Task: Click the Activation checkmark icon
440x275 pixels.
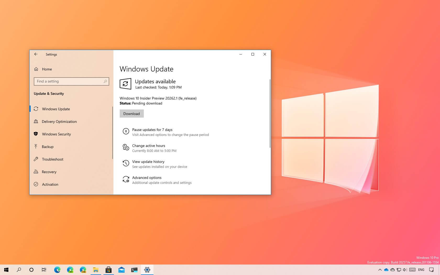Action: pyautogui.click(x=36, y=184)
